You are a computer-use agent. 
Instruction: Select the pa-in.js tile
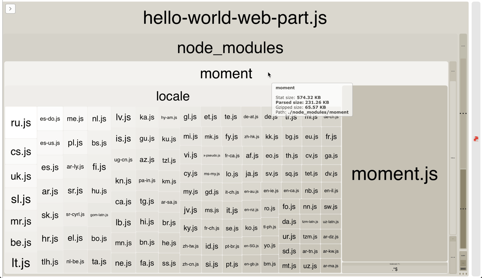point(147,181)
